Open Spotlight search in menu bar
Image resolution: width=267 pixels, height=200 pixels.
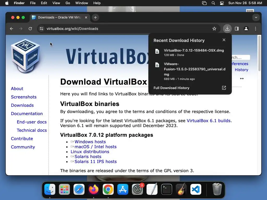pyautogui.click(x=213, y=3)
